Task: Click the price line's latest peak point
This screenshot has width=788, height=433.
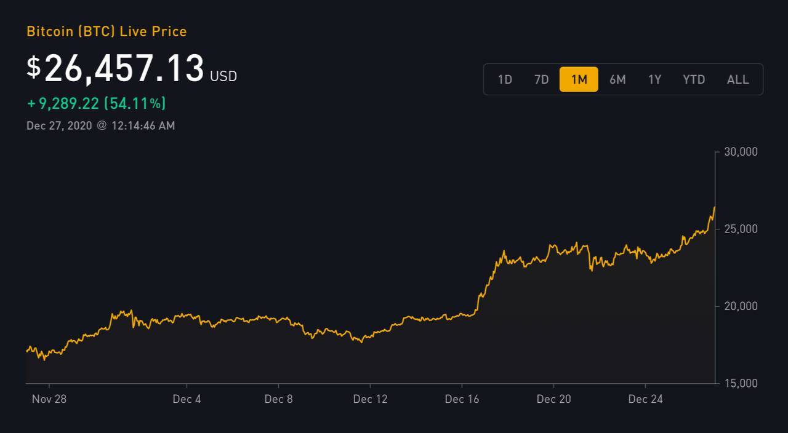Action: [x=714, y=207]
